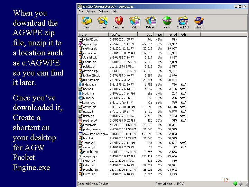Viewport: 249px width, 187px height.
Task: Select the brazil.zip file icon
Action: point(81,138)
